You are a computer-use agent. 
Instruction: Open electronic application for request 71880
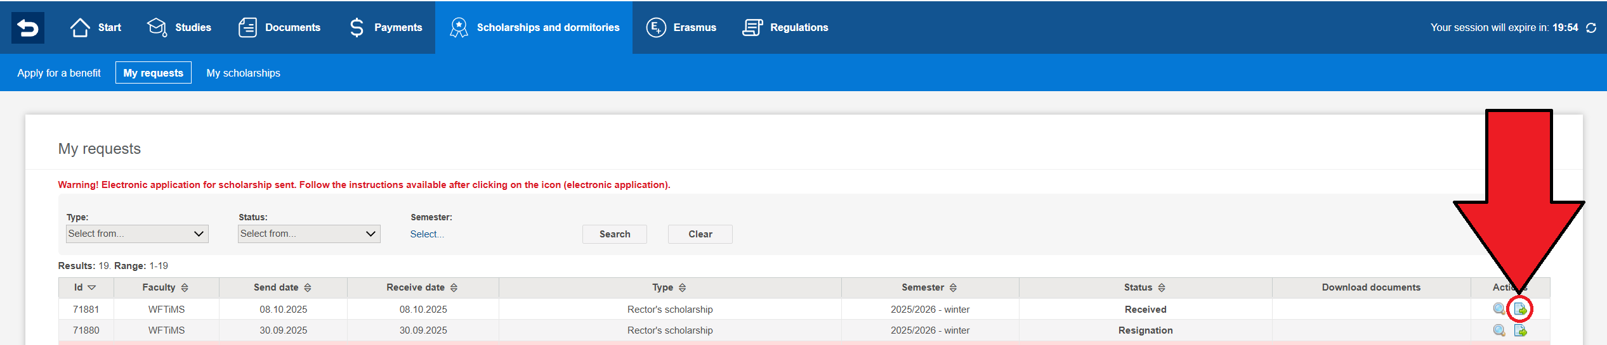[x=1520, y=330]
